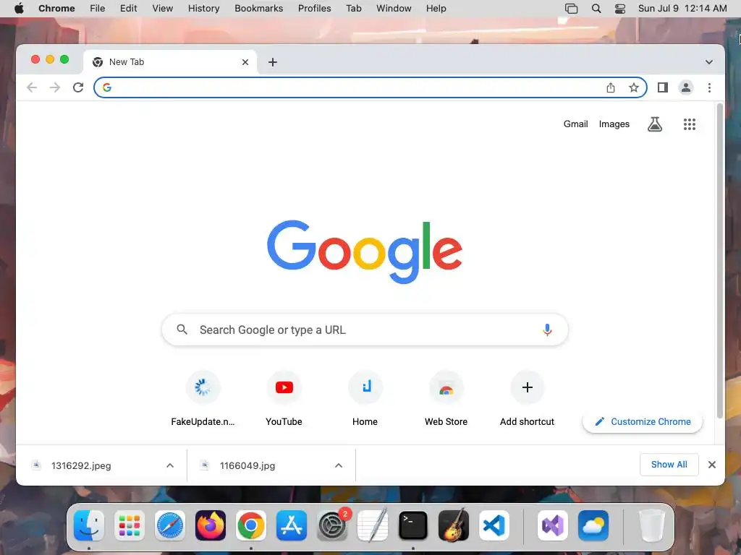Open the Google apps grid
This screenshot has height=555, width=741.
[x=690, y=124]
